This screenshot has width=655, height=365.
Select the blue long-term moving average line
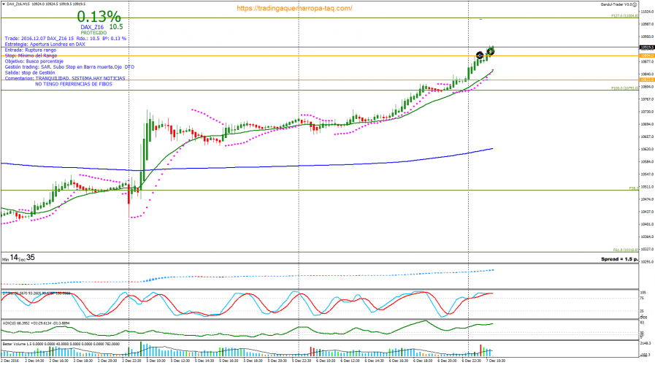(x=292, y=166)
